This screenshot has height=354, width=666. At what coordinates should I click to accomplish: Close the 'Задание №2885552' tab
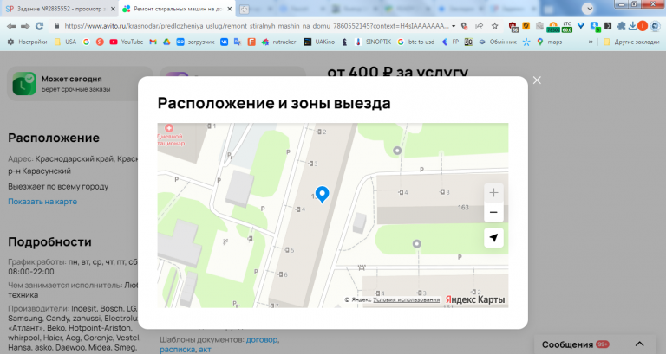coord(113,9)
